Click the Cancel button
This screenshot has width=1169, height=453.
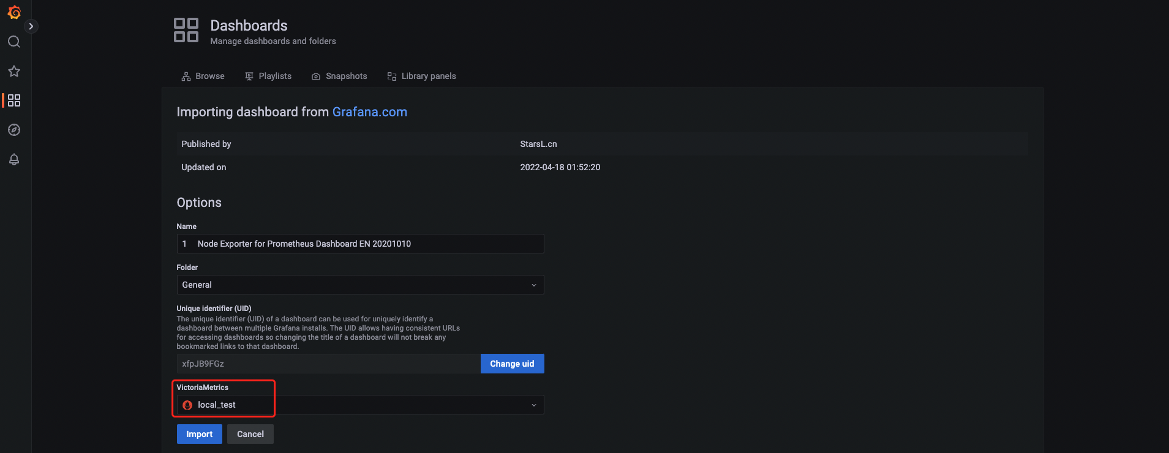coord(250,434)
